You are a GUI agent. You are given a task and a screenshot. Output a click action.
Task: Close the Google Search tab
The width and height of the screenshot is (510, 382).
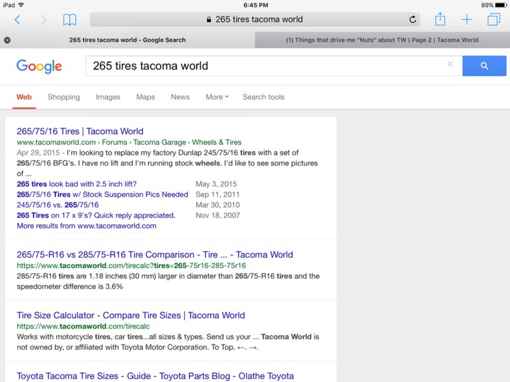pos(7,40)
